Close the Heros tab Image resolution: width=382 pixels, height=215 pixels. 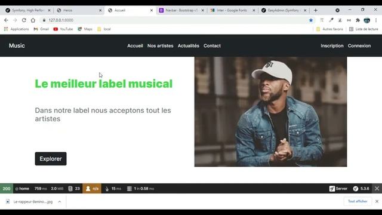(100, 11)
